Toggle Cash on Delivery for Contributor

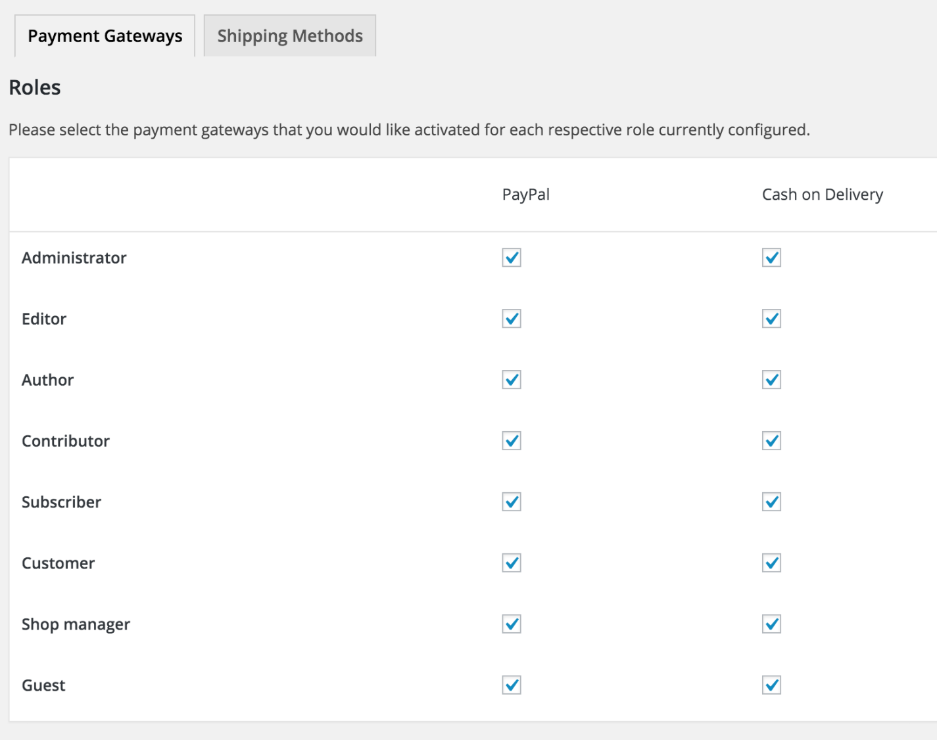771,440
